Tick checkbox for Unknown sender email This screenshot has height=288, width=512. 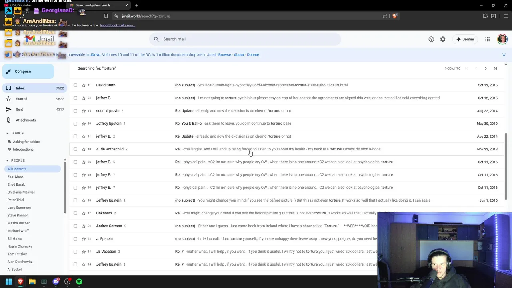75,213
